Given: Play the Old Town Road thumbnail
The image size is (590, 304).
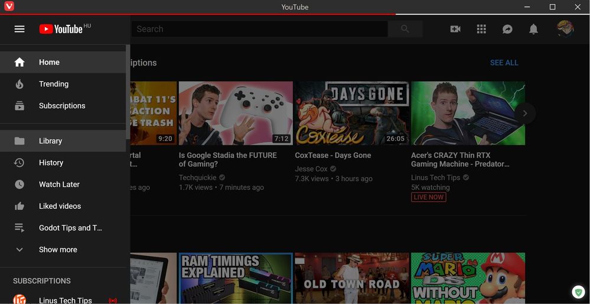Looking at the screenshot, I should click(352, 278).
